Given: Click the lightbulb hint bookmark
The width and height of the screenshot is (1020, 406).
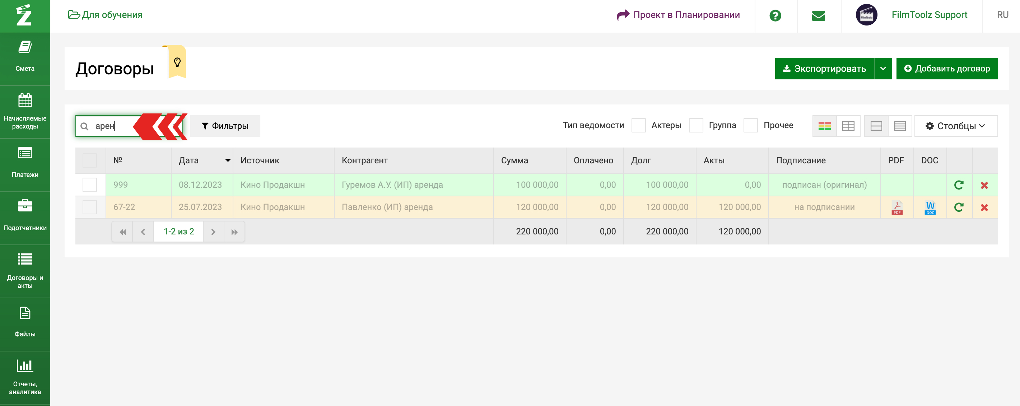Looking at the screenshot, I should click(177, 62).
